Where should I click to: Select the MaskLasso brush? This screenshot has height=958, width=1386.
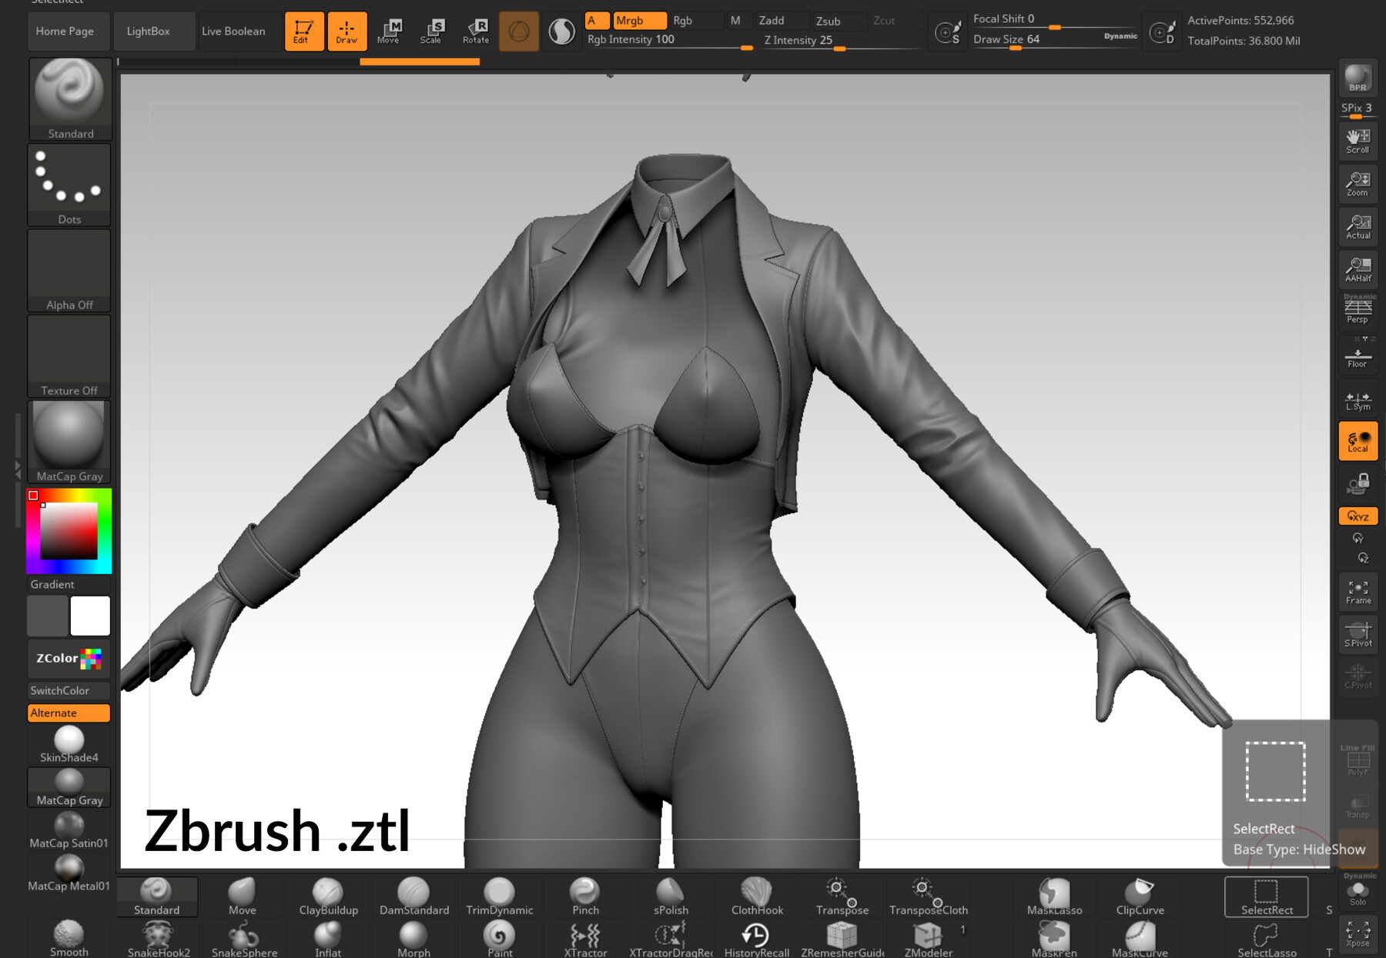coord(1054,896)
